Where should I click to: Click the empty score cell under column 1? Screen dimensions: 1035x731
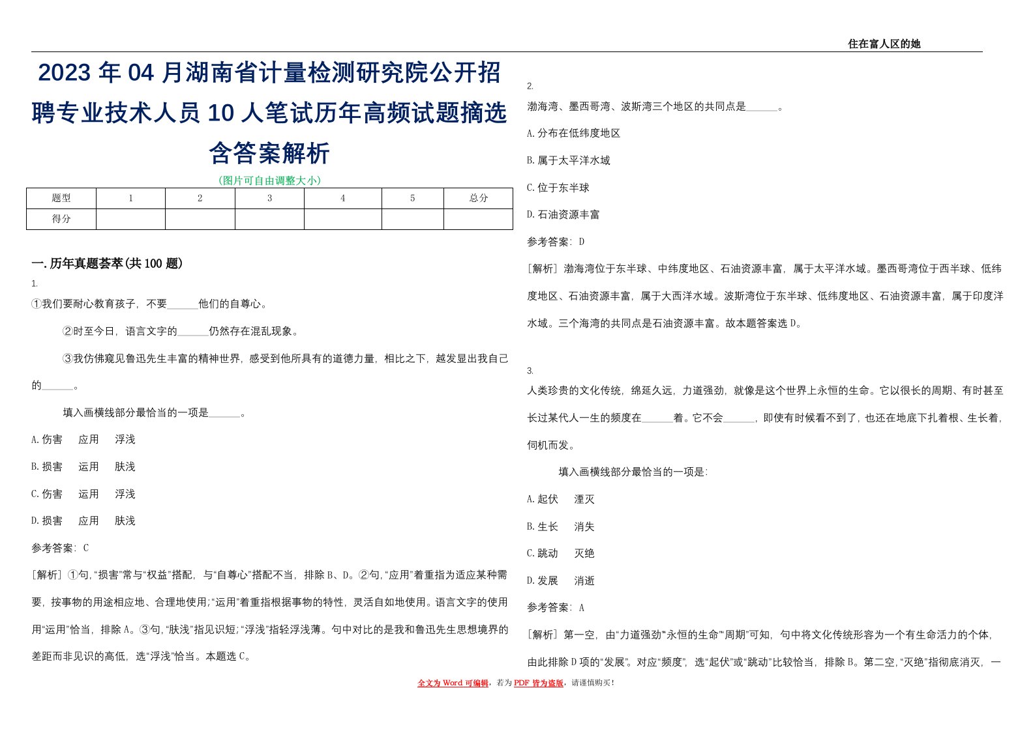coord(130,219)
